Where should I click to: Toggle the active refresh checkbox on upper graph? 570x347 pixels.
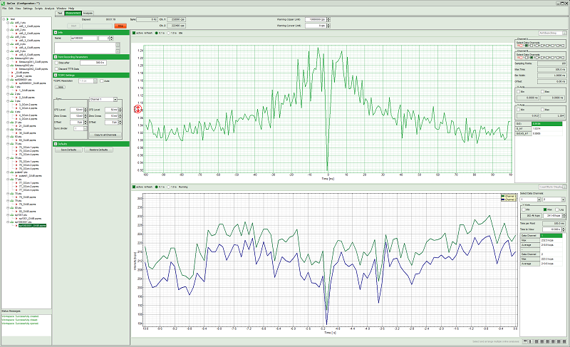133,33
